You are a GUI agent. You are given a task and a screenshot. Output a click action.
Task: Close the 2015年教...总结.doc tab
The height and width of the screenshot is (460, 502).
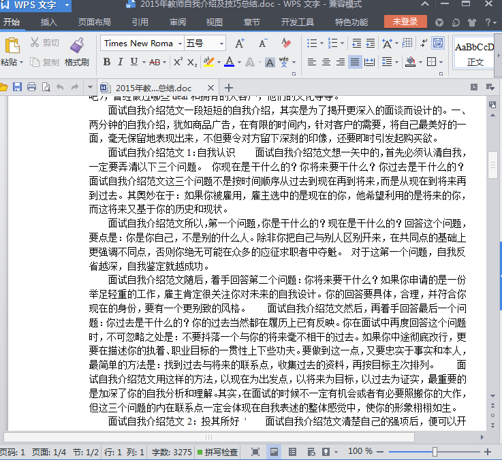pyautogui.click(x=210, y=88)
